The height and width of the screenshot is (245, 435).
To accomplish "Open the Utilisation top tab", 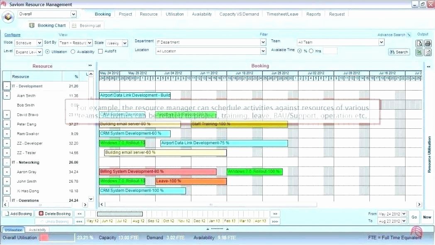I will pyautogui.click(x=175, y=14).
